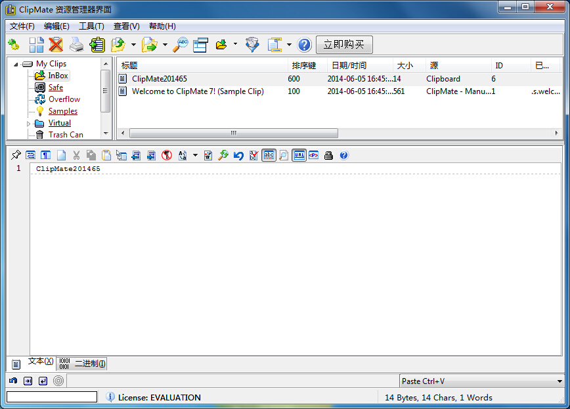This screenshot has height=409, width=570.
Task: Select the PowerPaste globe icon
Action: pyautogui.click(x=251, y=45)
